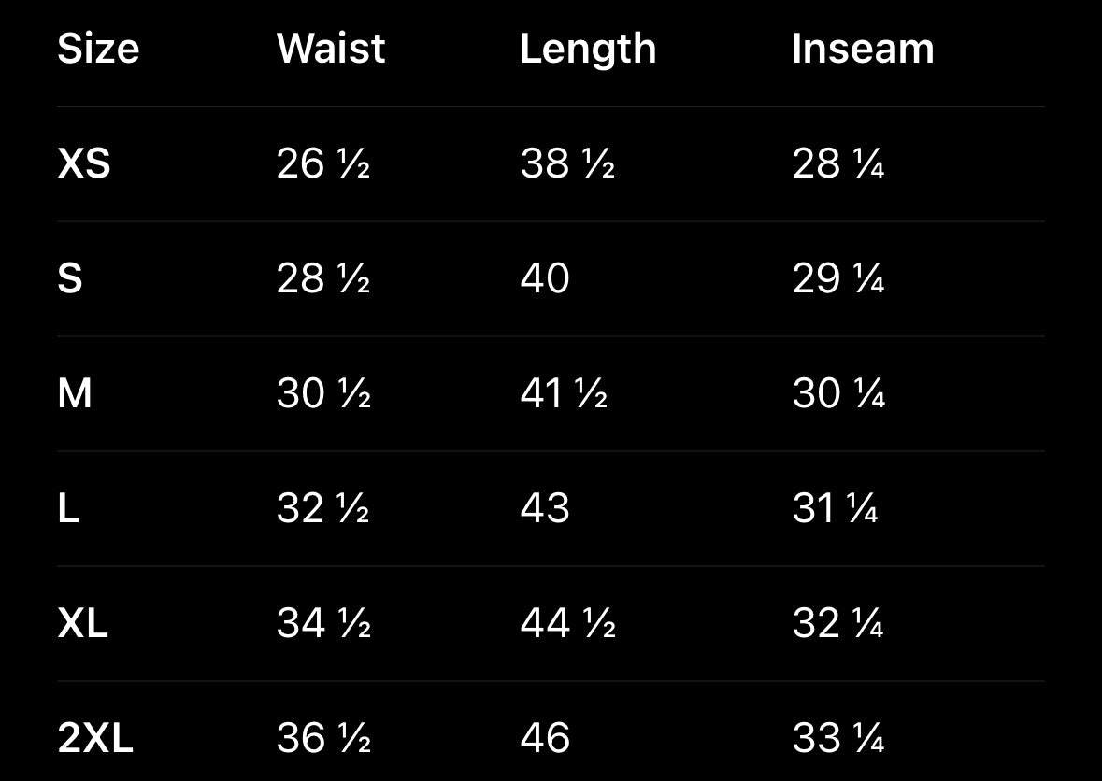Select the XL size row label
Viewport: 1102px width, 781px height.
(83, 624)
